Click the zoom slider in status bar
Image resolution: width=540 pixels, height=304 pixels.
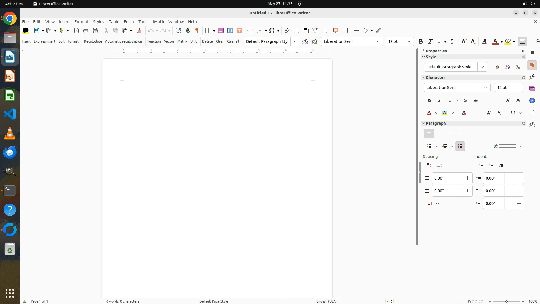506,301
